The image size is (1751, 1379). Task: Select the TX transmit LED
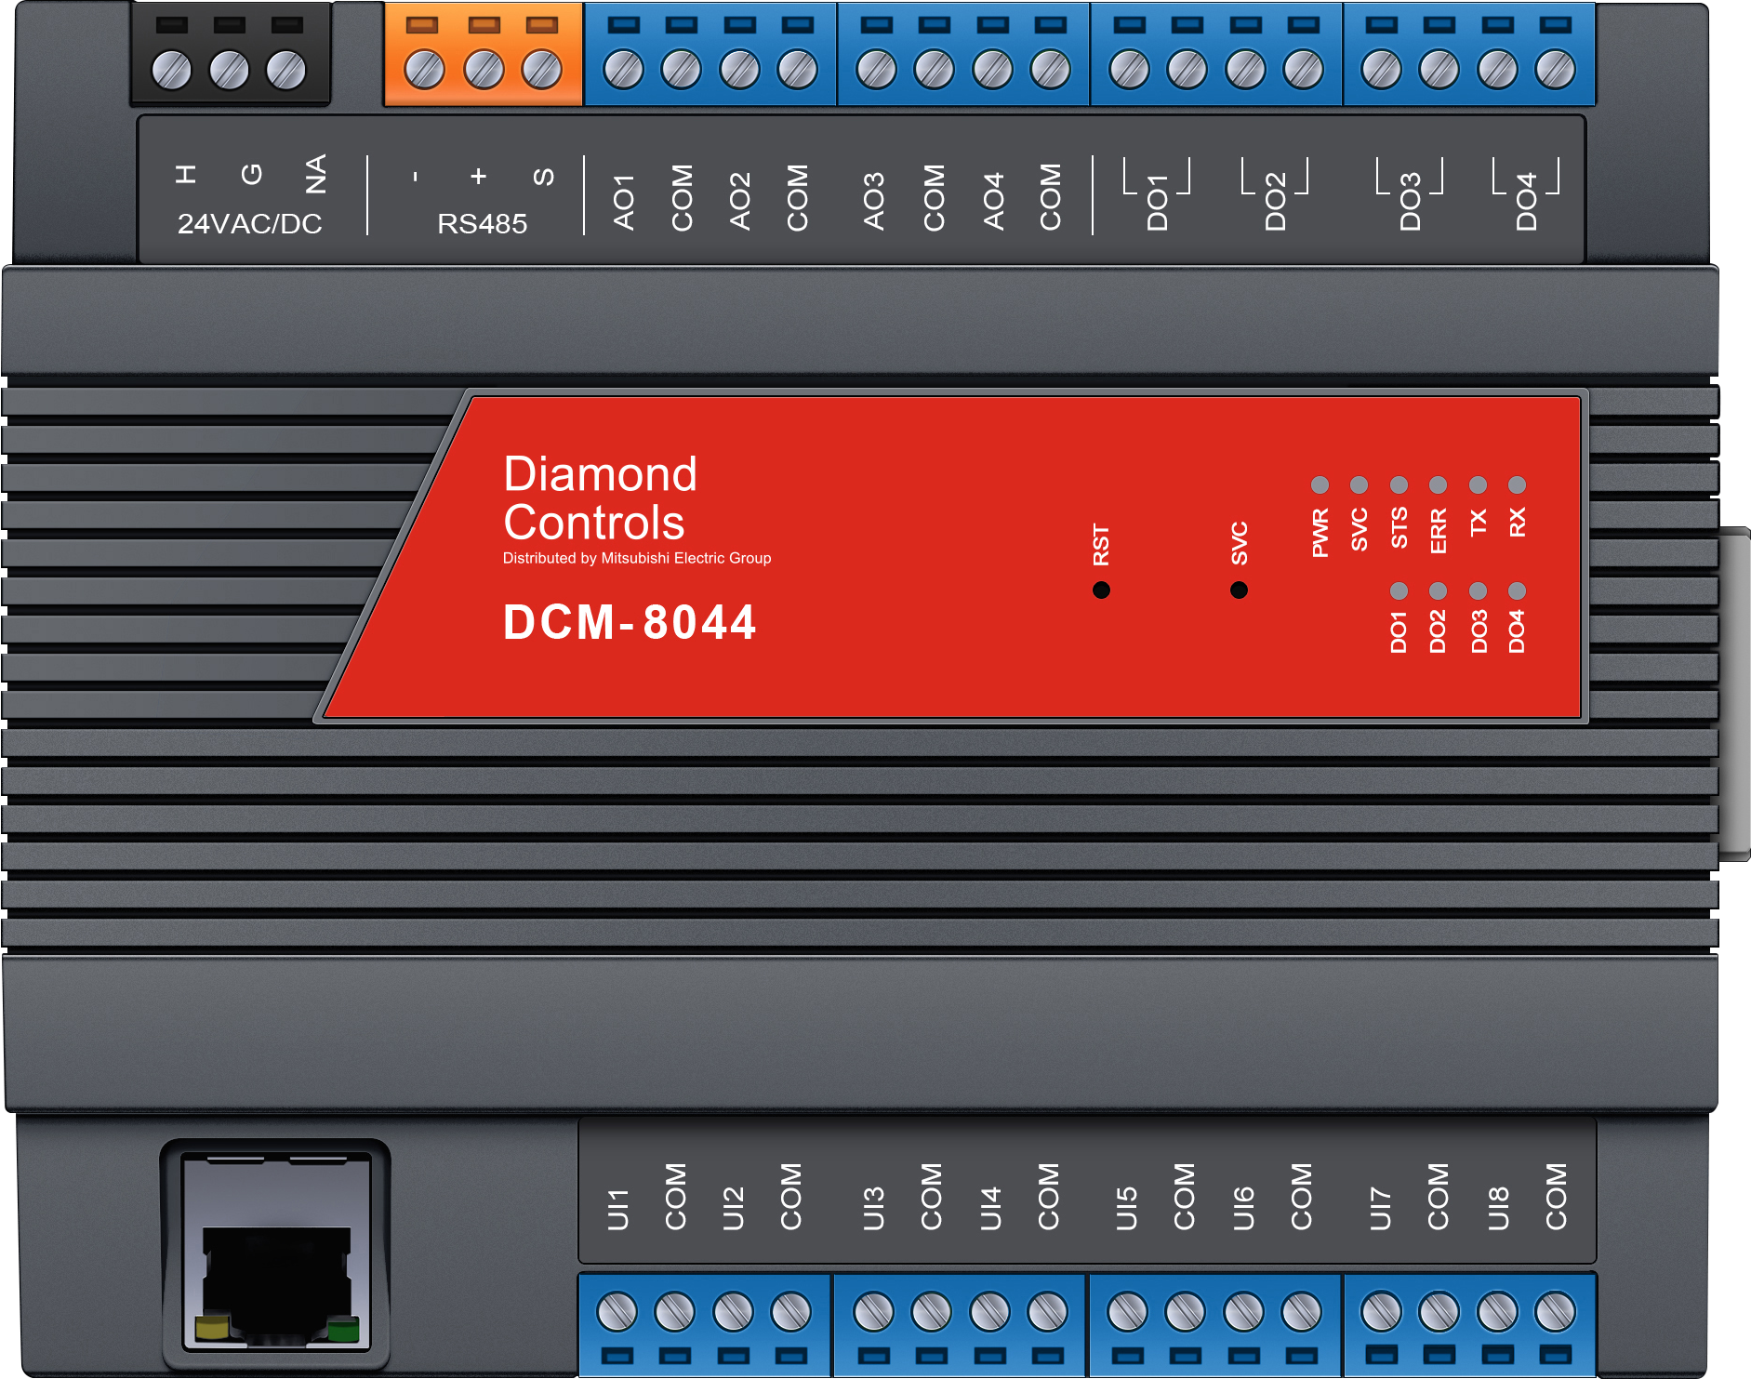pos(1477,484)
